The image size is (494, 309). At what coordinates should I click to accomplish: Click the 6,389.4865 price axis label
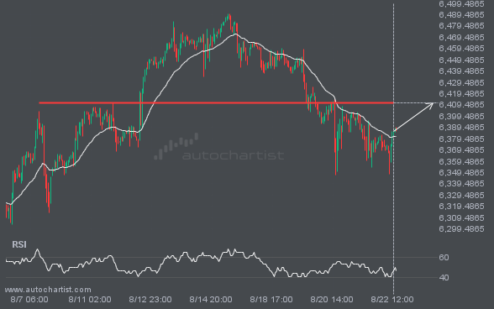coord(461,128)
